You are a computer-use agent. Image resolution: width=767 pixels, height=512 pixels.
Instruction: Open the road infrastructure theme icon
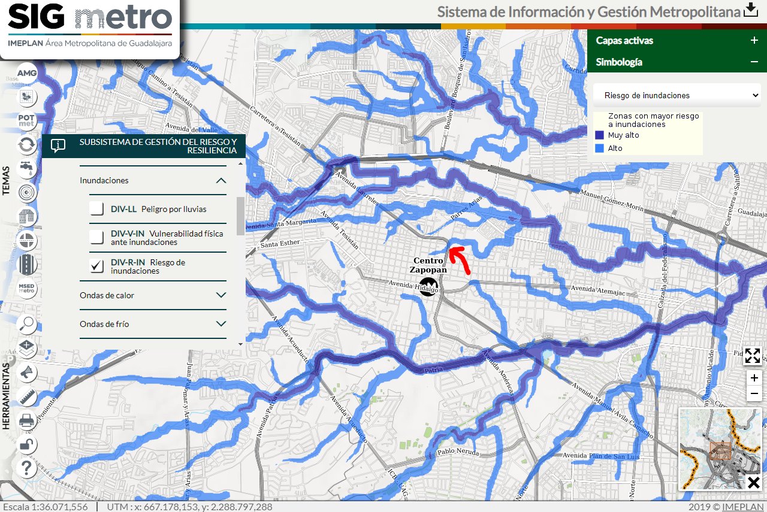27,264
